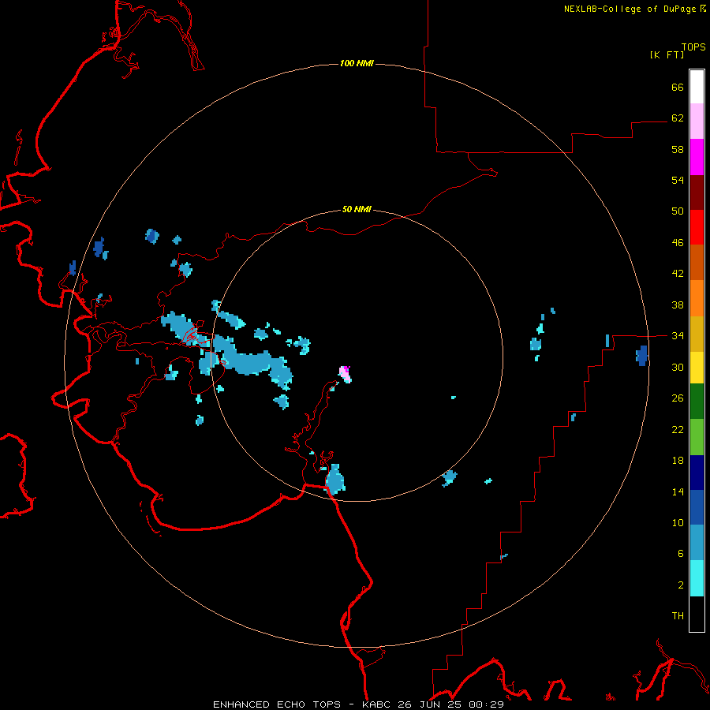Click the "62" legend value
Image resolution: width=710 pixels, height=710 pixels.
coord(678,118)
